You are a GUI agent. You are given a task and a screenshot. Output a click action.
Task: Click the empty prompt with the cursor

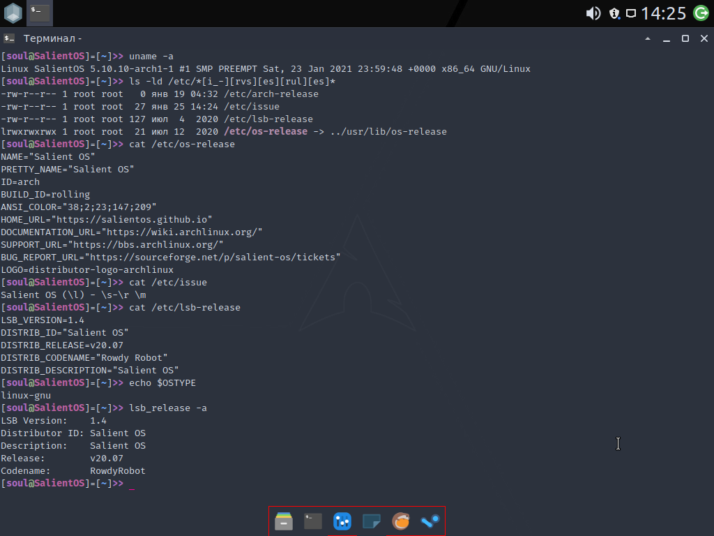68,484
